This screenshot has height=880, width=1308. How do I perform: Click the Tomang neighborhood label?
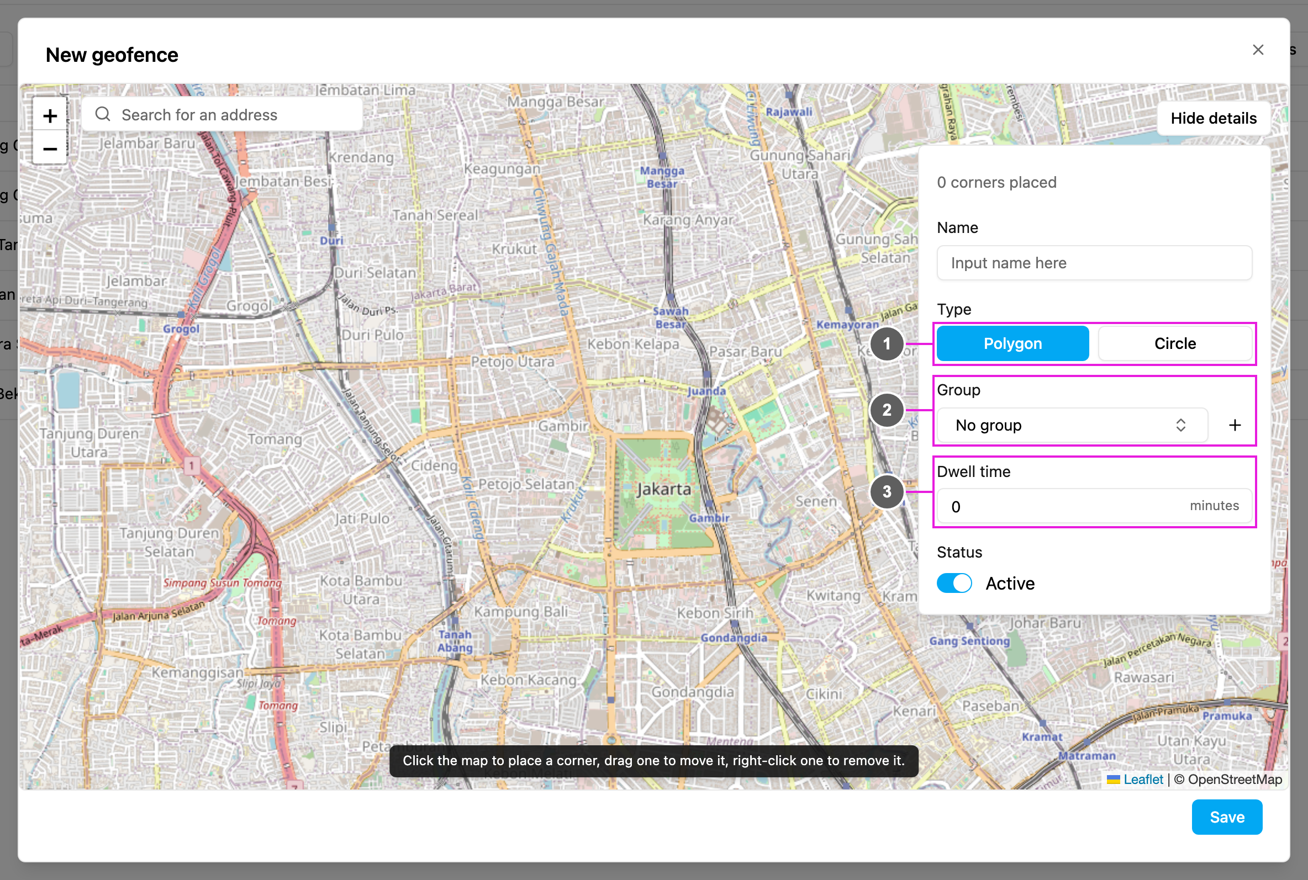pyautogui.click(x=275, y=439)
